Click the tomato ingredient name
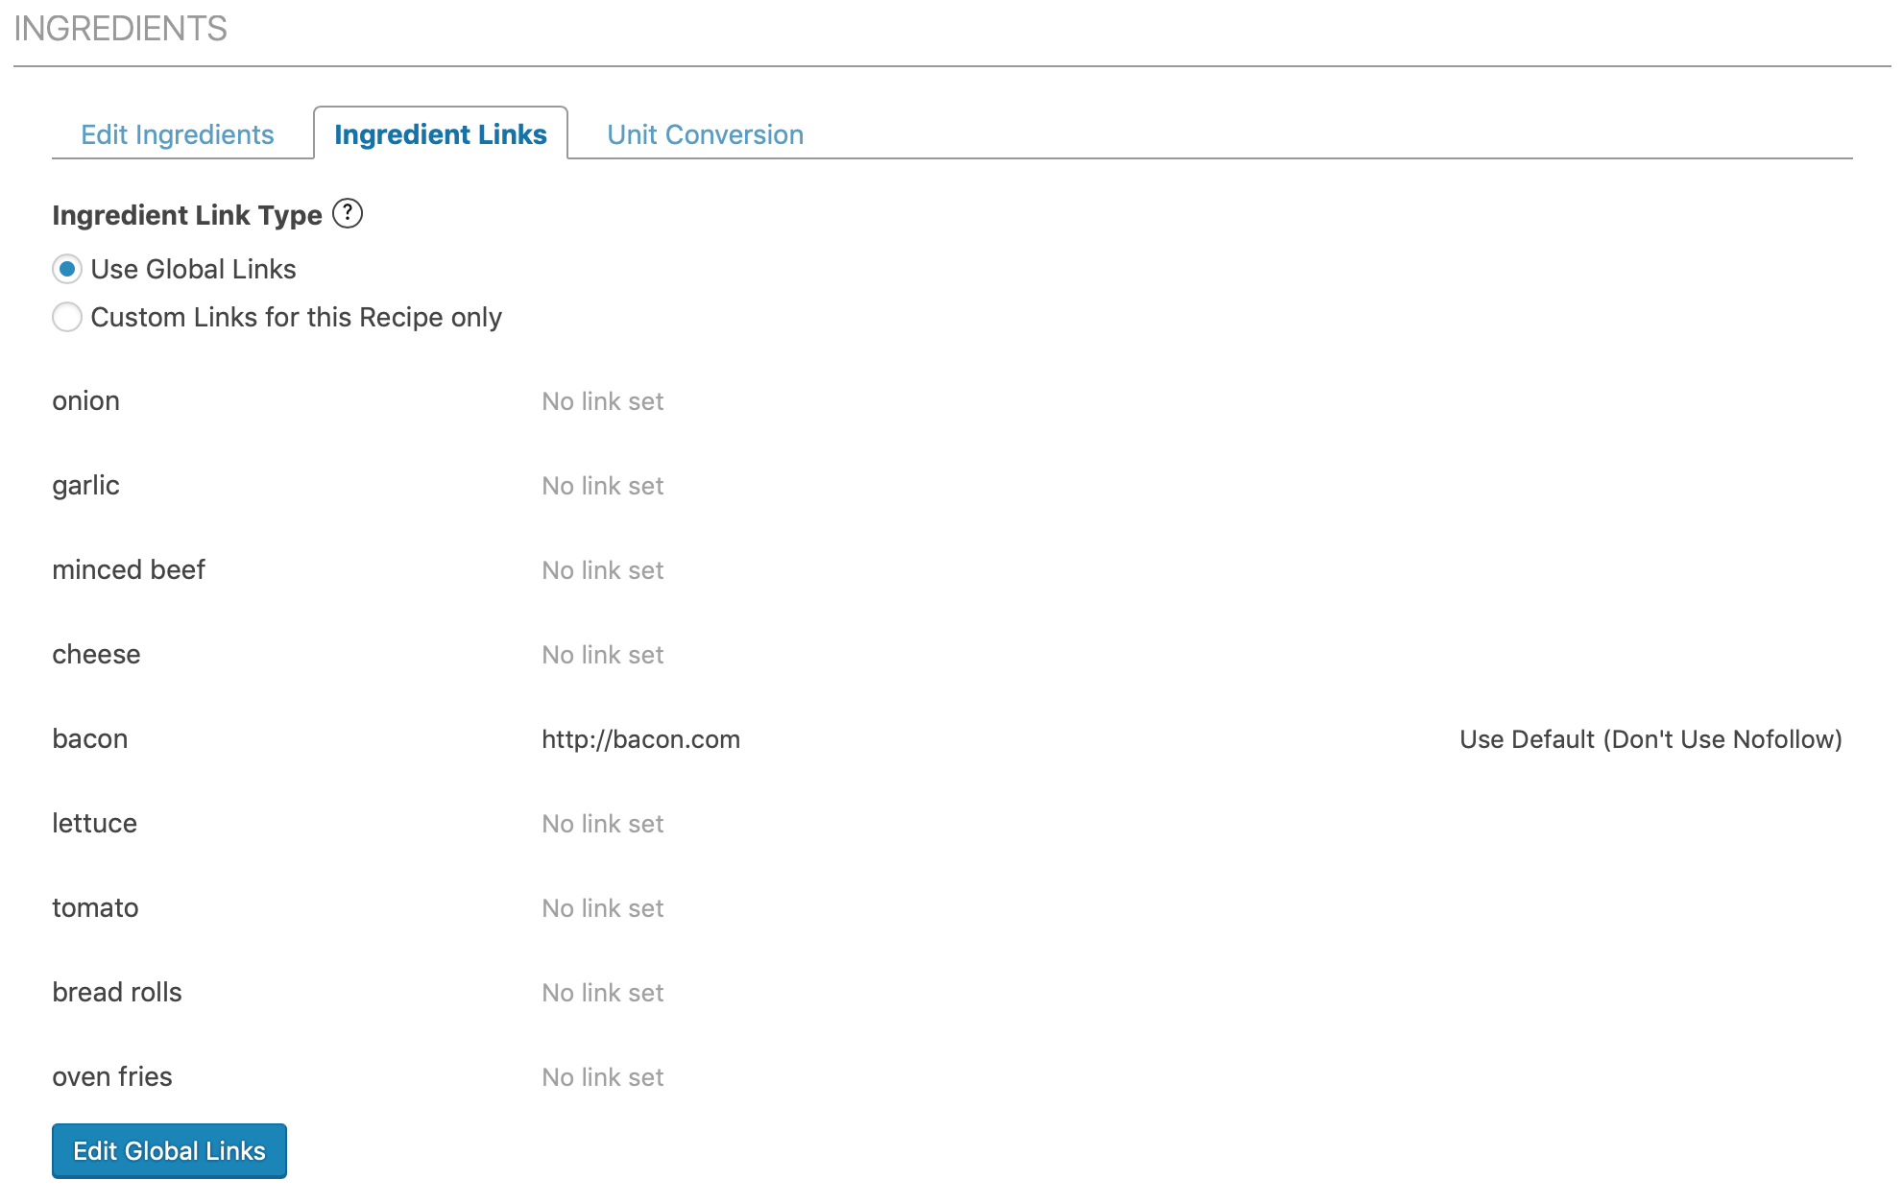The height and width of the screenshot is (1204, 1903). 95,908
